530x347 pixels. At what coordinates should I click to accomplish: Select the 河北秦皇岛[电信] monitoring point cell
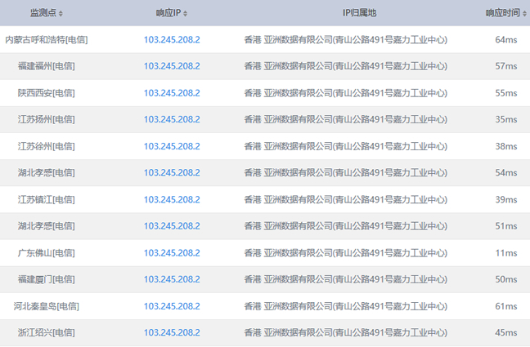(x=47, y=306)
